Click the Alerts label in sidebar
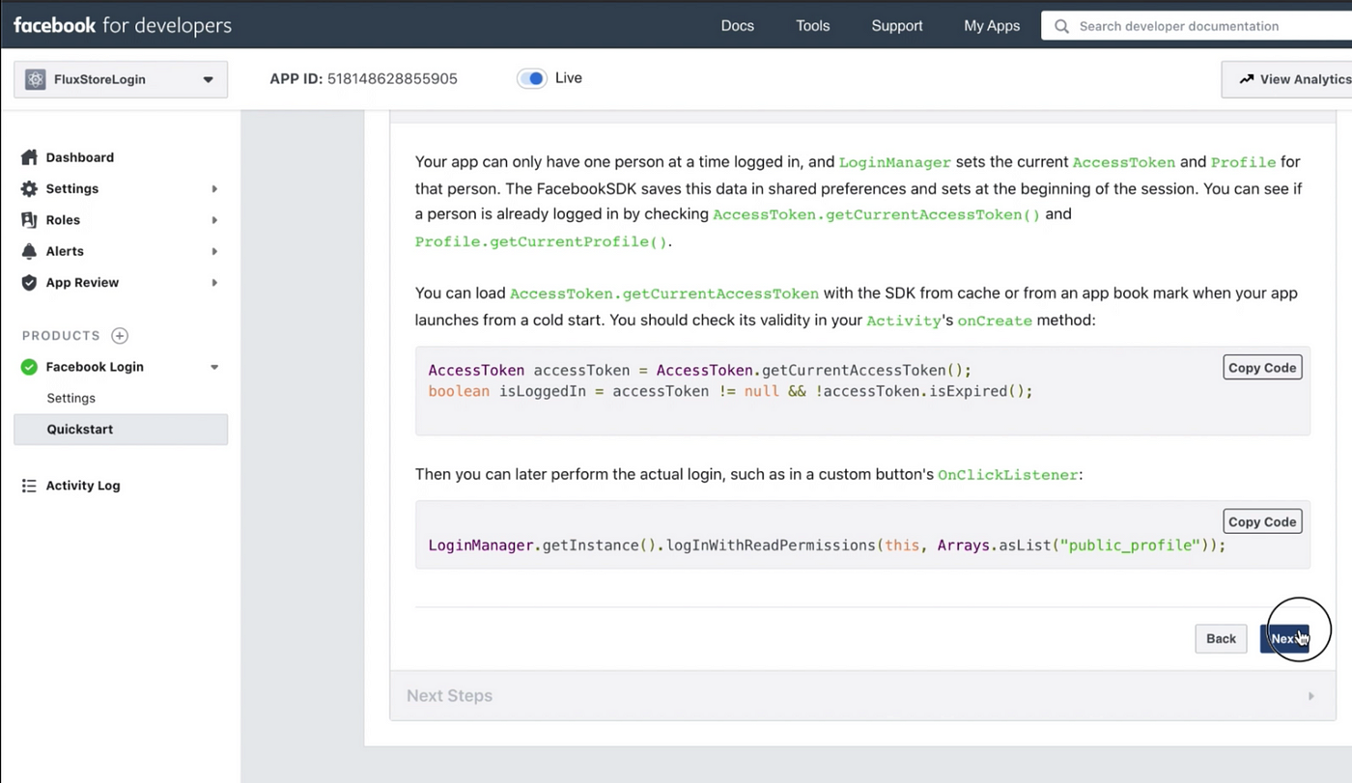This screenshot has height=783, width=1352. (65, 251)
